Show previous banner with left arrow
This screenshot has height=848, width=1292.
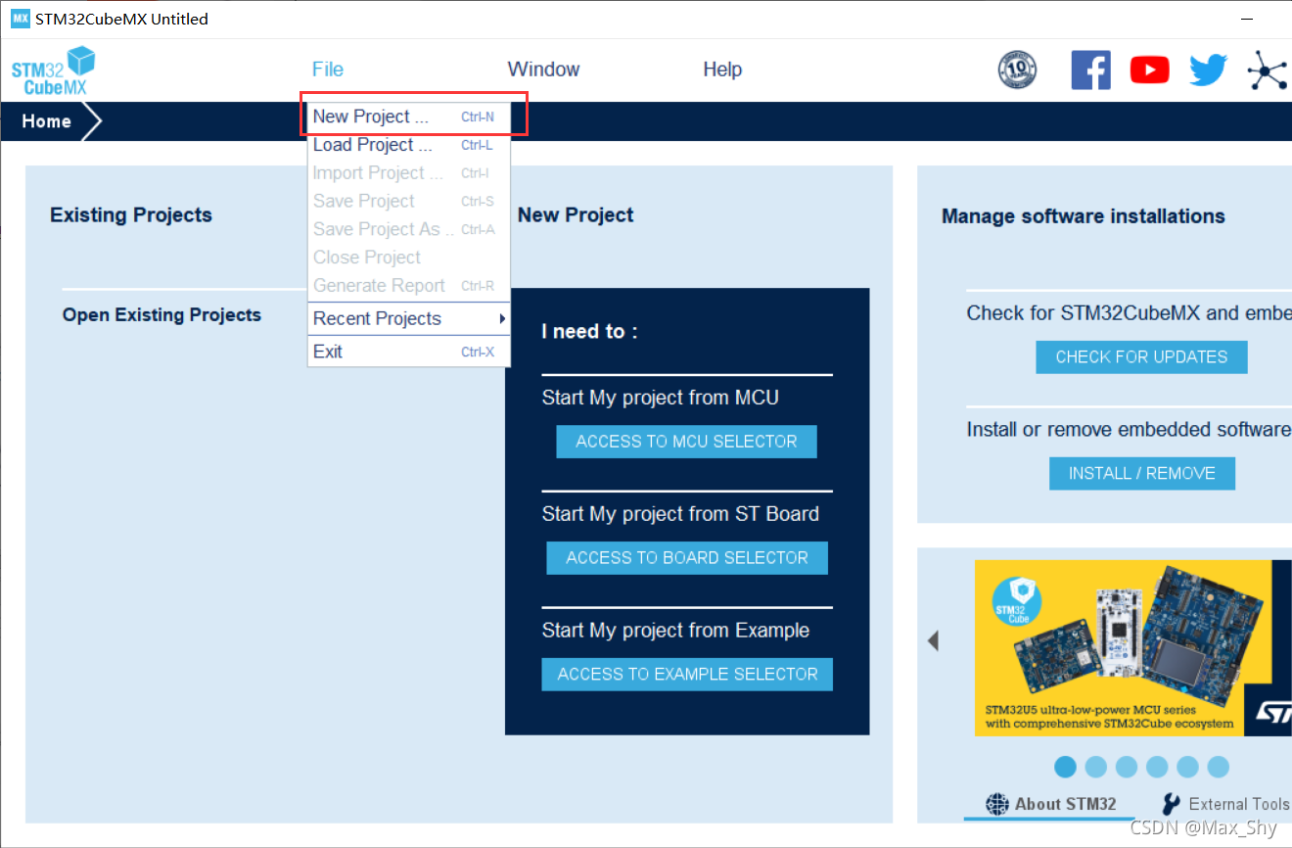point(933,640)
